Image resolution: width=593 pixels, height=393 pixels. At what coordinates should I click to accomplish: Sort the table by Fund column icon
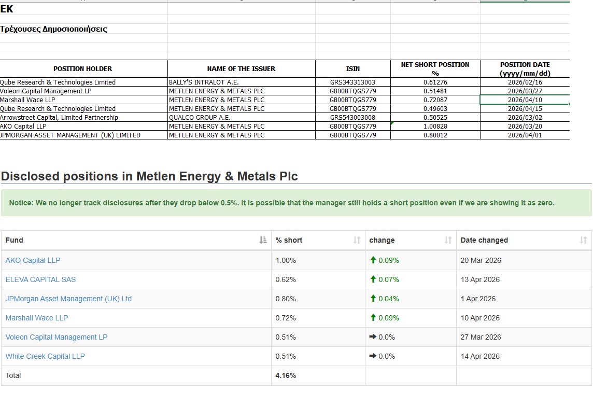[262, 240]
